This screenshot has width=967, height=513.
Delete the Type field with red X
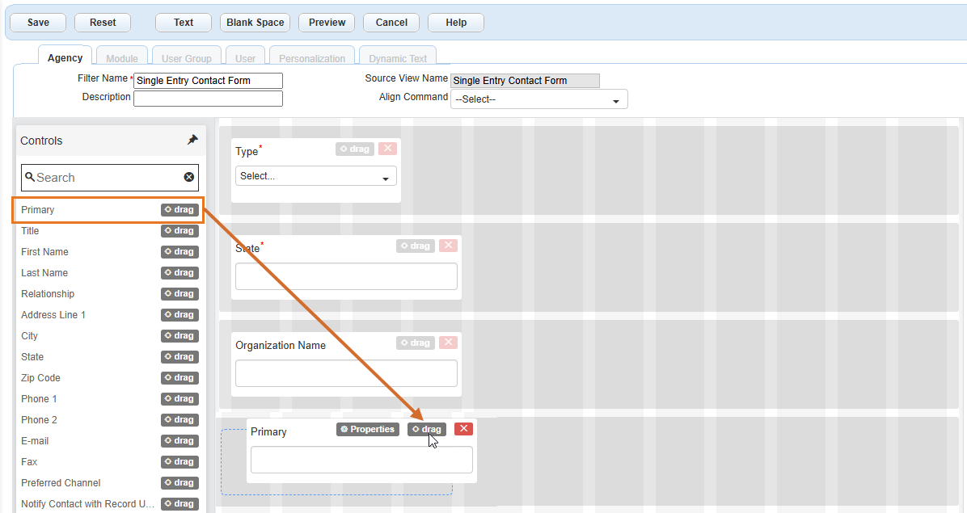pos(387,149)
